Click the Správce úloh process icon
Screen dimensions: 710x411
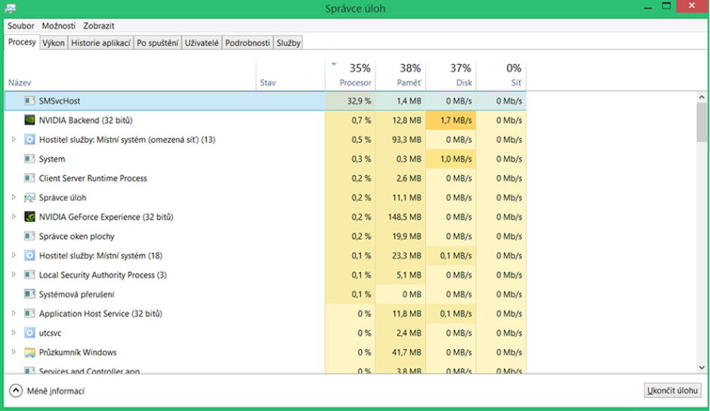[29, 198]
